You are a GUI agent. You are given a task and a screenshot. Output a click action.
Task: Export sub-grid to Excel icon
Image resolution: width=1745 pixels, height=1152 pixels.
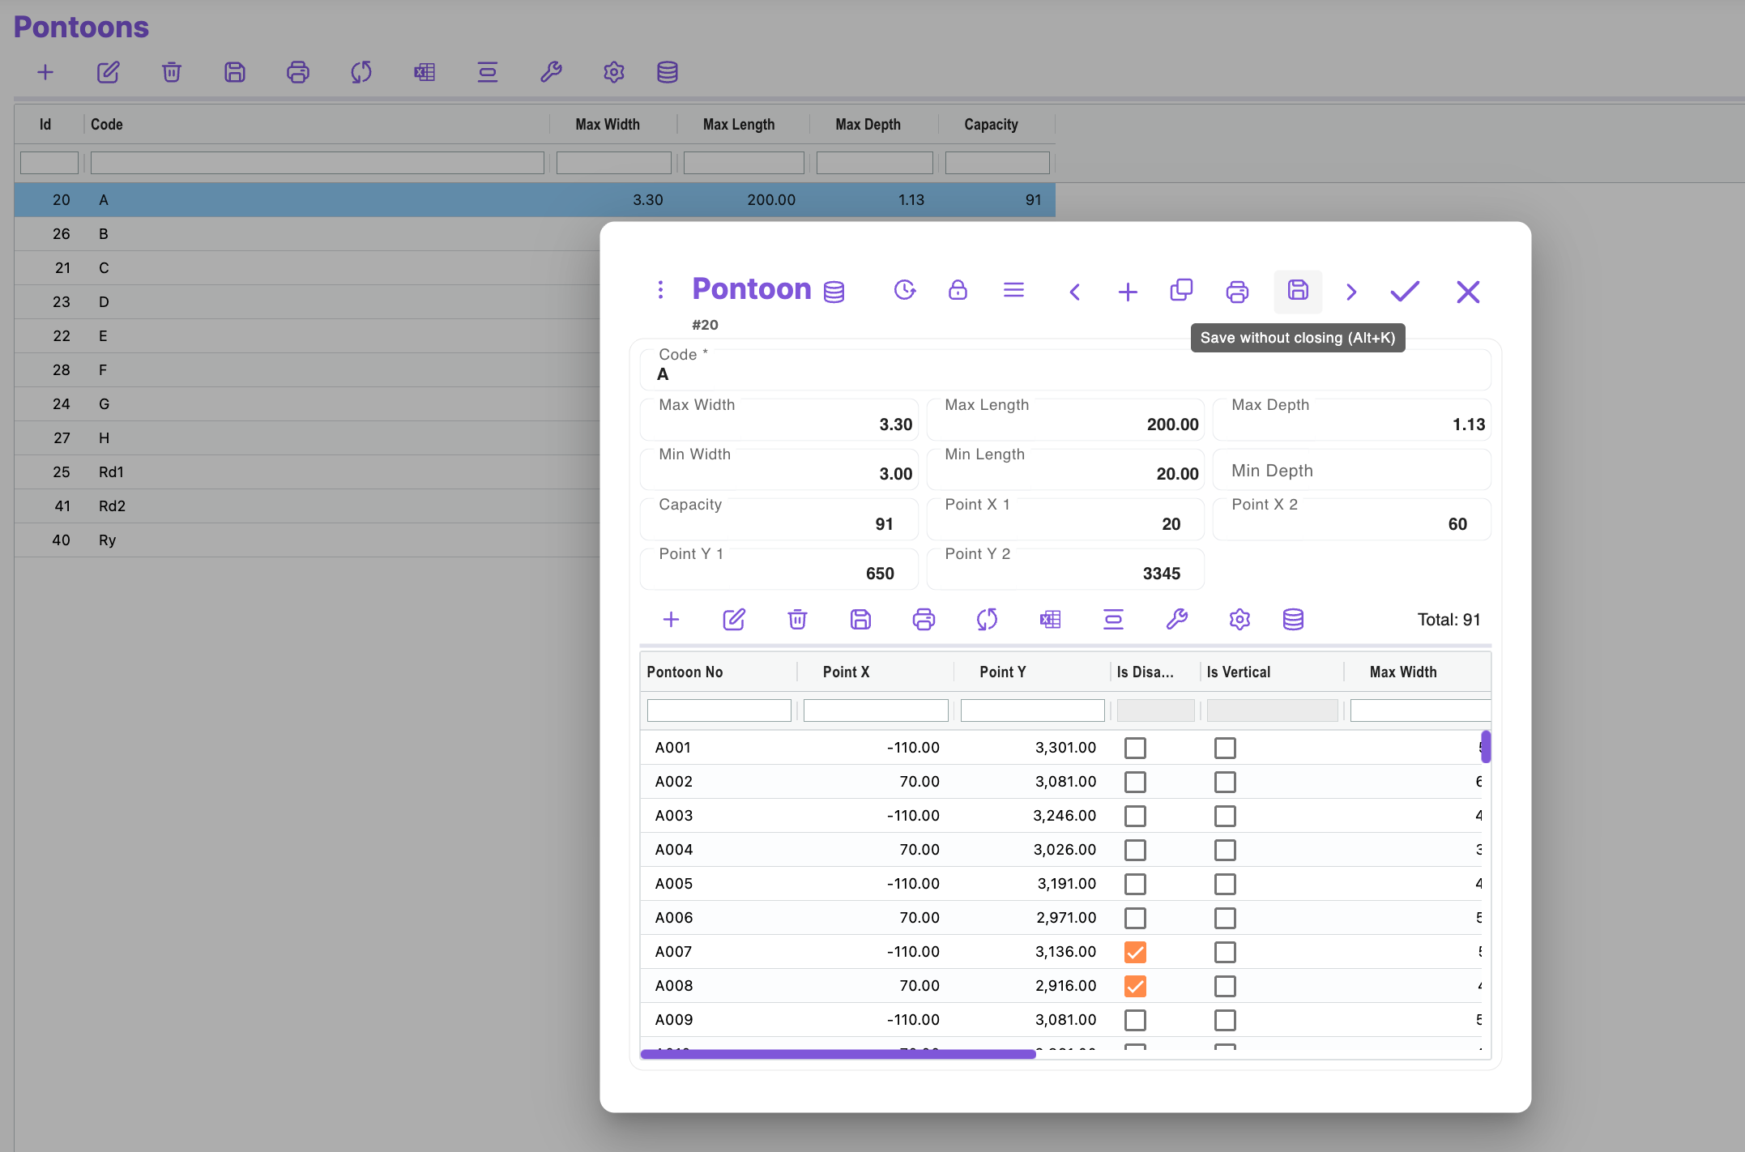[x=1050, y=620]
